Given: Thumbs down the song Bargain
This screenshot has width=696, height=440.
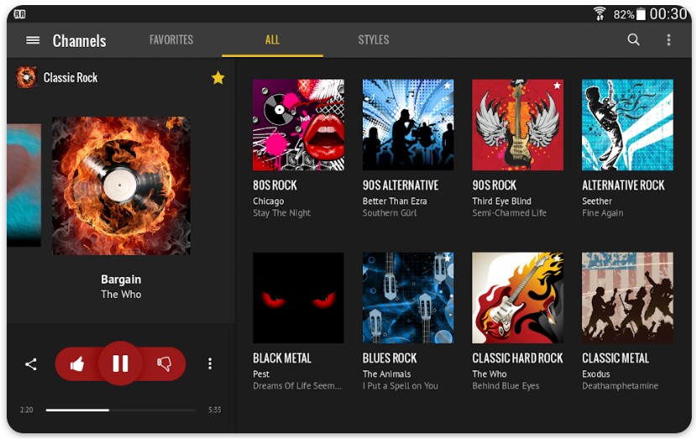Looking at the screenshot, I should tap(164, 364).
